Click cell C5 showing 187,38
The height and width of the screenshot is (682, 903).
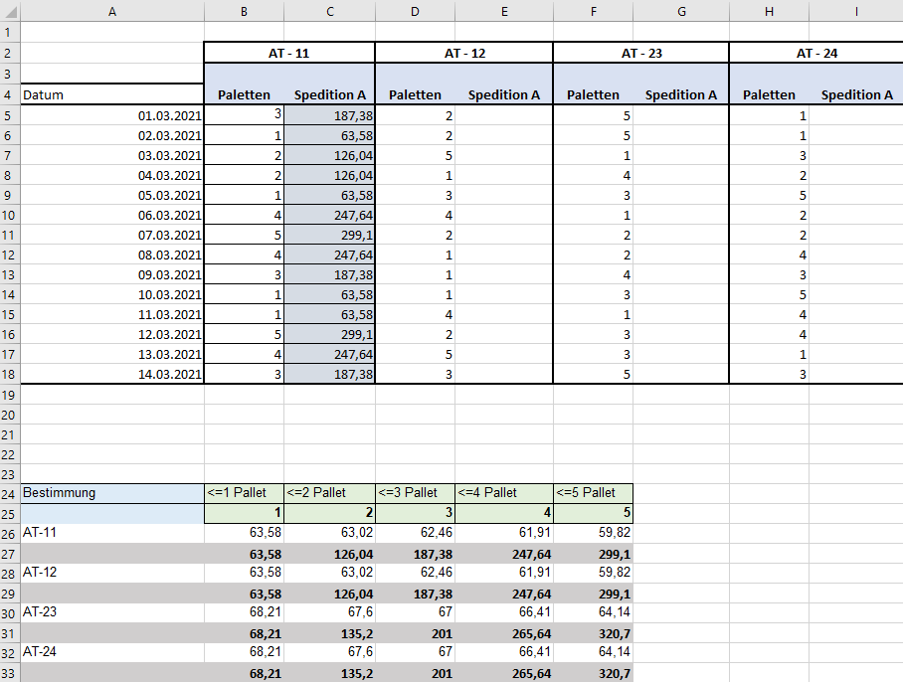329,115
